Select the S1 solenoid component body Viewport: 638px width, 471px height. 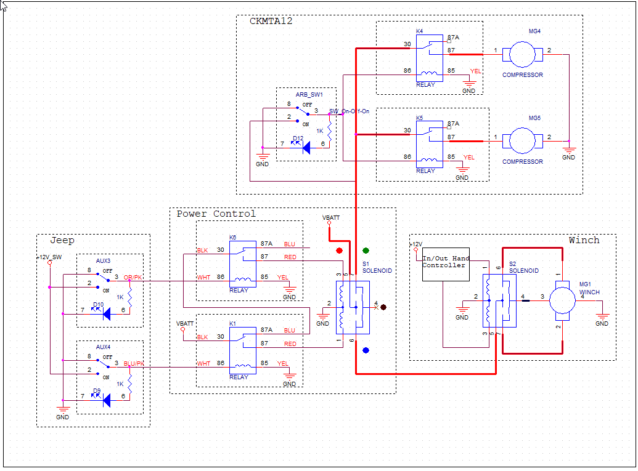pos(353,307)
